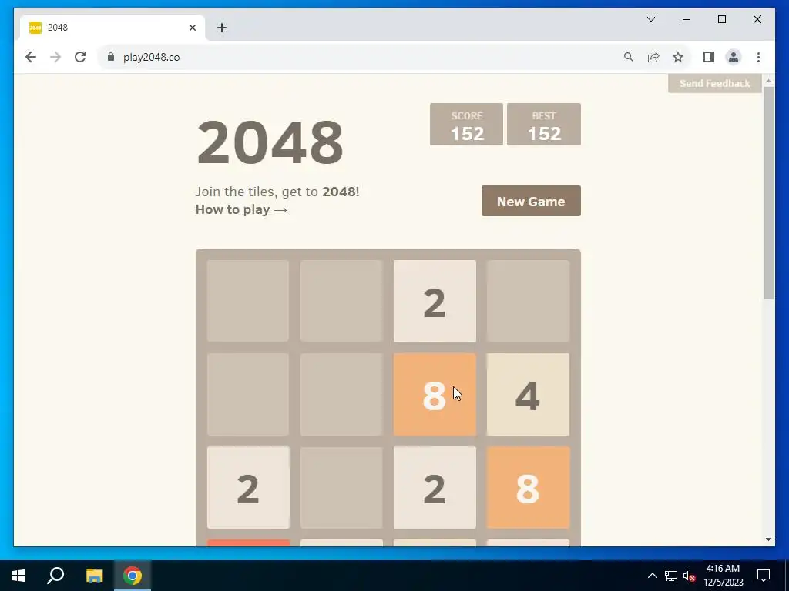
Task: Click the Chrome taskbar icon
Action: click(133, 576)
